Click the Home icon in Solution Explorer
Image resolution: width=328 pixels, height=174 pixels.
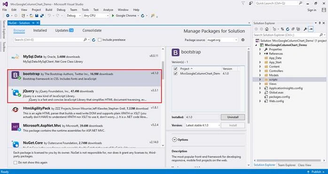click(x=267, y=29)
